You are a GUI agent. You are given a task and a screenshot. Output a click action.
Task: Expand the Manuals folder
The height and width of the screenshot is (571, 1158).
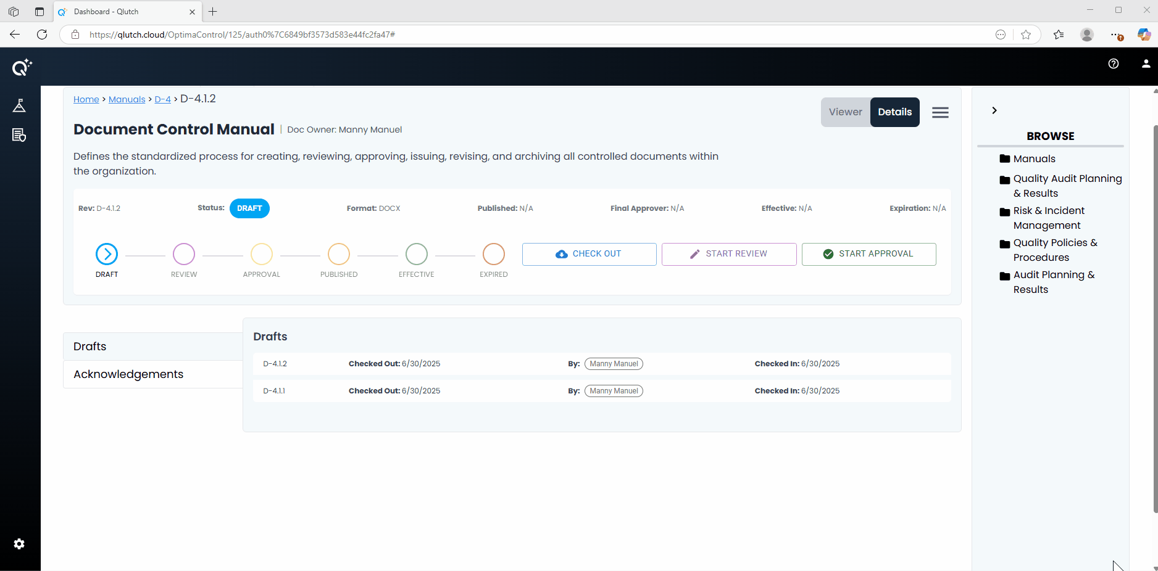pos(1034,159)
